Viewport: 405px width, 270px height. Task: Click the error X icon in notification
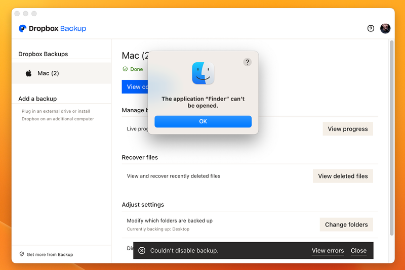click(142, 250)
